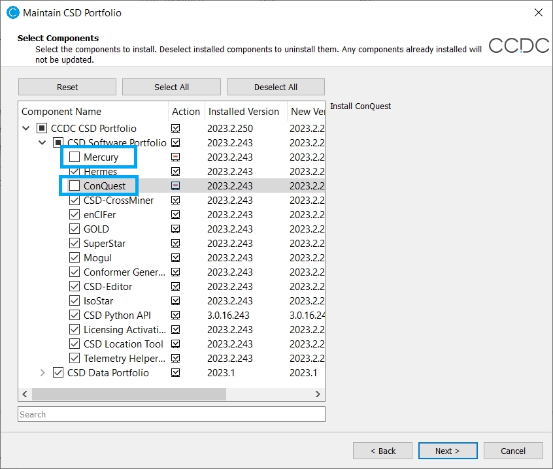
Task: Collapse the CCDC CSD Portfolio tree node
Action: (26, 129)
